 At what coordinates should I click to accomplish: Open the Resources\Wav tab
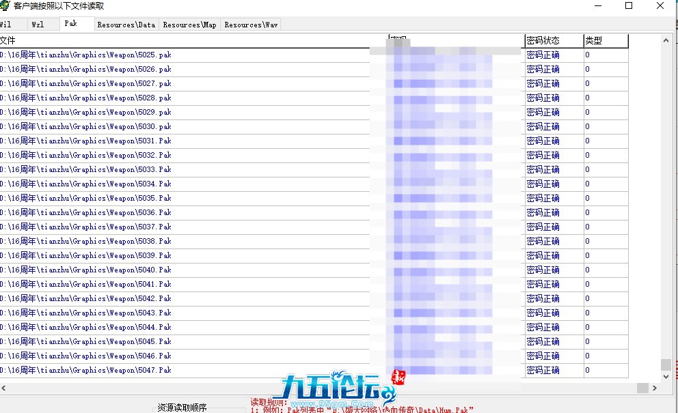[x=251, y=25]
